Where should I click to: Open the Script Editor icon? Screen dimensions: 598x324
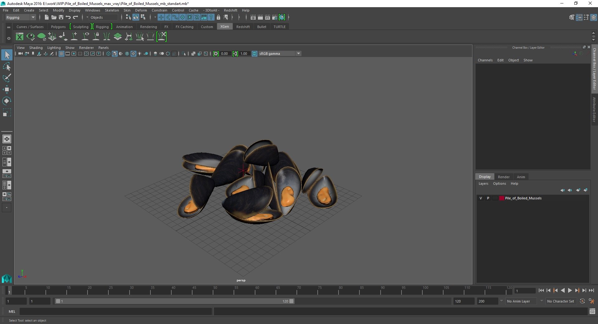click(x=592, y=311)
